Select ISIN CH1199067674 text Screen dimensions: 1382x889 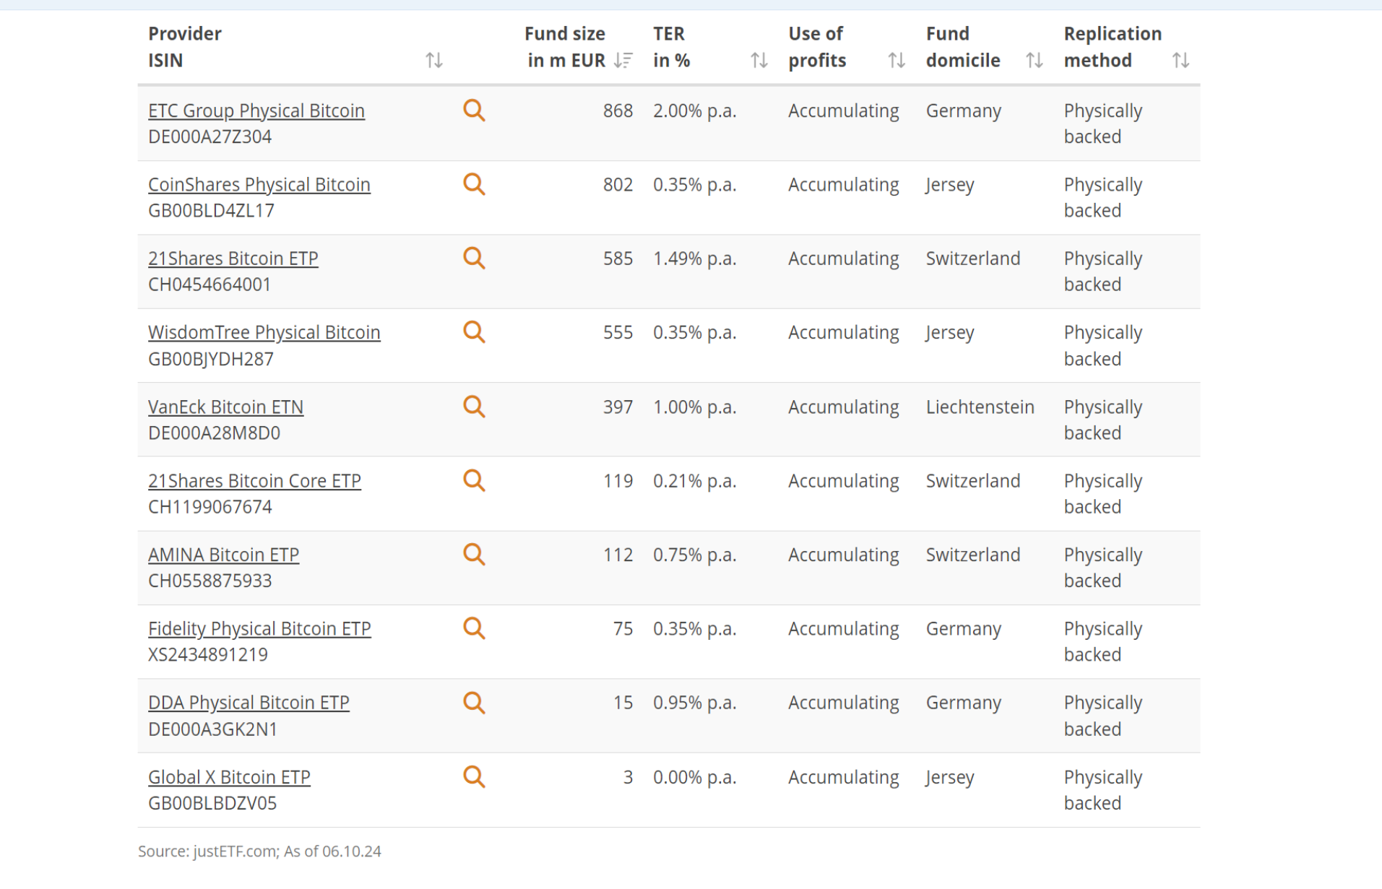coord(210,506)
